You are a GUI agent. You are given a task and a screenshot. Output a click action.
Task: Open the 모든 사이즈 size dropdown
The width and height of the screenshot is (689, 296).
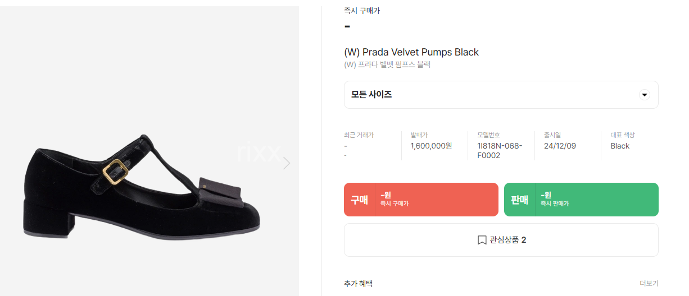[501, 95]
